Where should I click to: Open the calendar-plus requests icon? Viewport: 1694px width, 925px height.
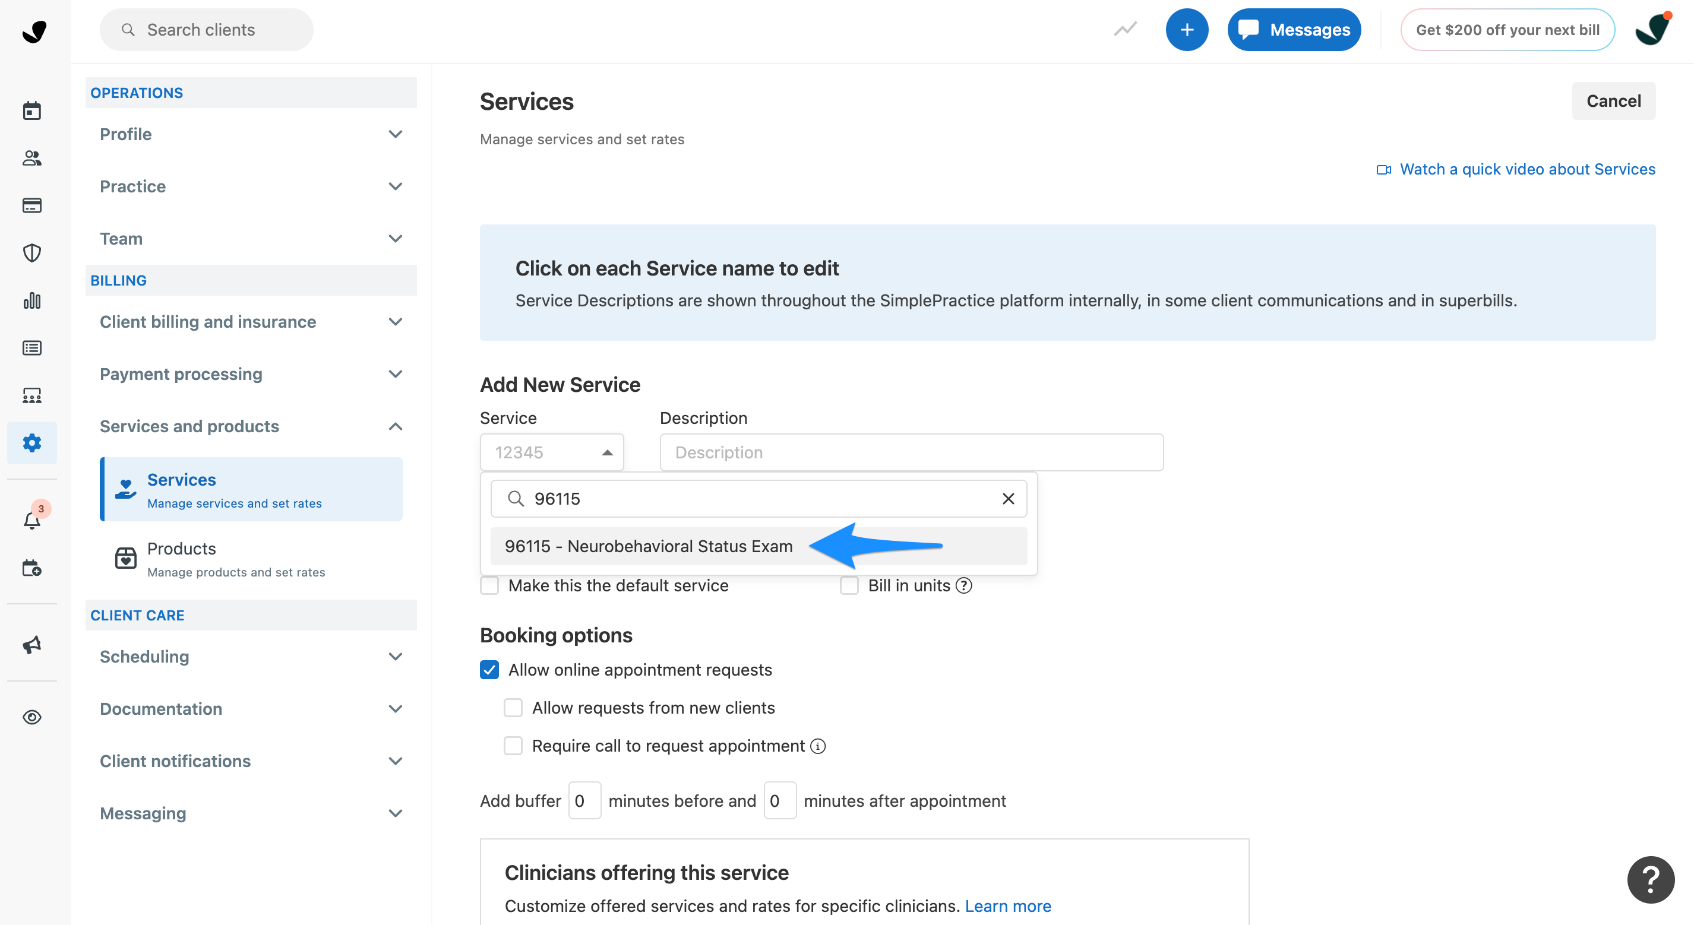click(x=31, y=568)
